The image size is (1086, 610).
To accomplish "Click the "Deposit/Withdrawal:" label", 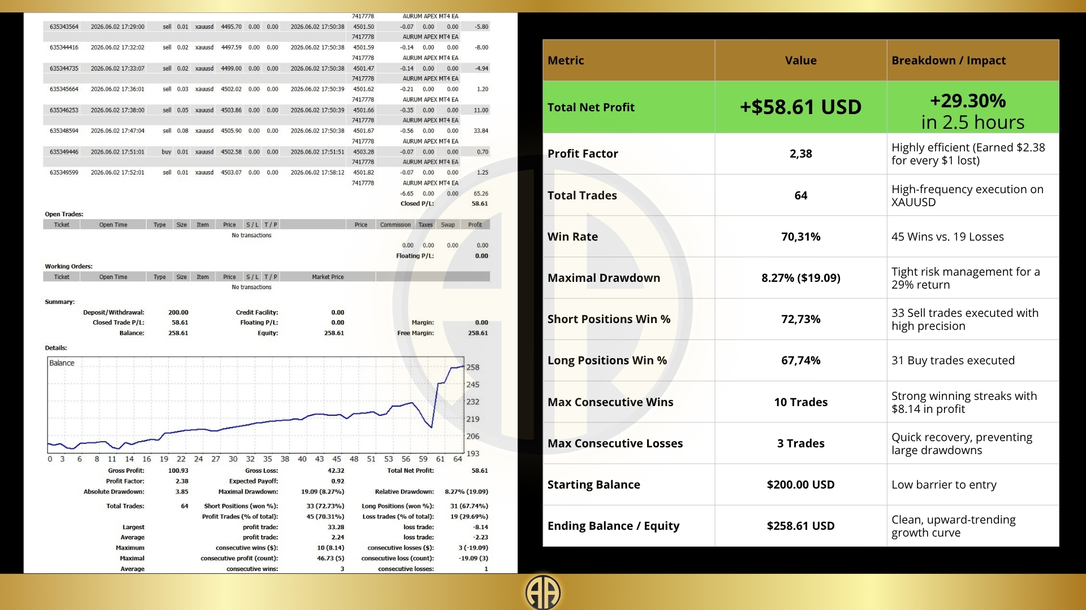I will [114, 312].
